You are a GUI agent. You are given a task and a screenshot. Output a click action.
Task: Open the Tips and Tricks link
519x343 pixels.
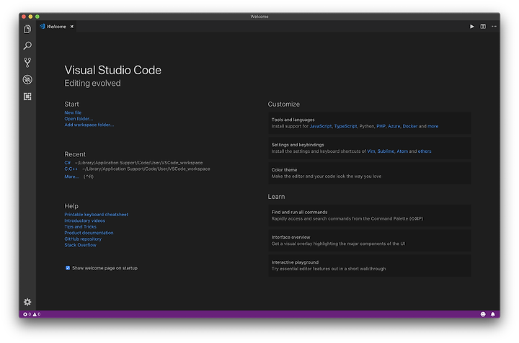(x=81, y=226)
